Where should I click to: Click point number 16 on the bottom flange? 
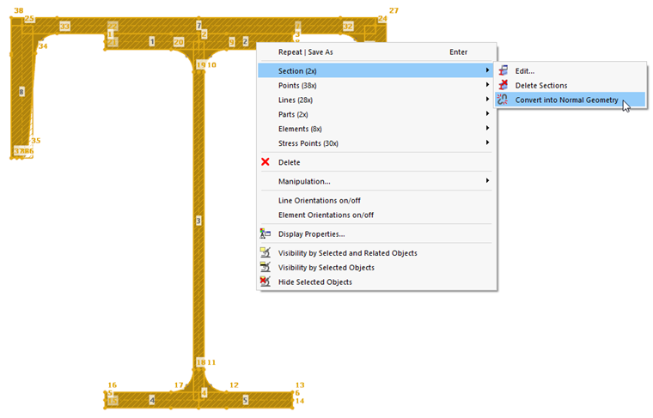pyautogui.click(x=112, y=385)
